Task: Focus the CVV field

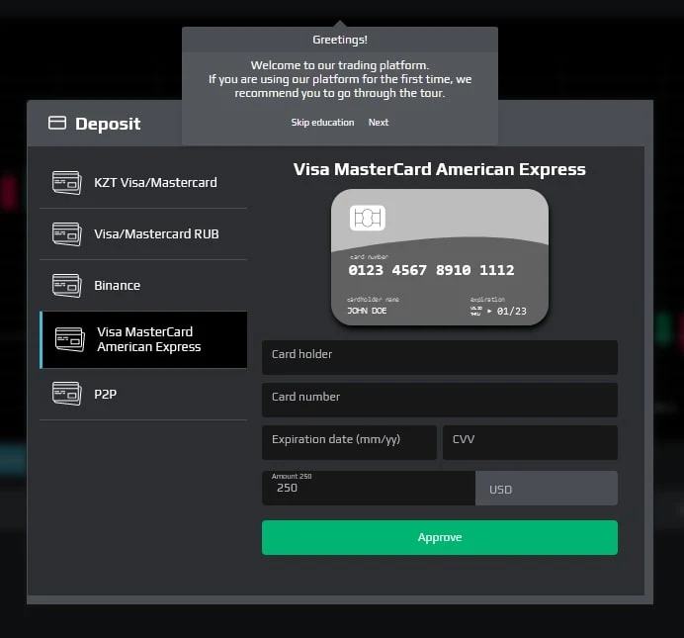Action: (x=530, y=442)
